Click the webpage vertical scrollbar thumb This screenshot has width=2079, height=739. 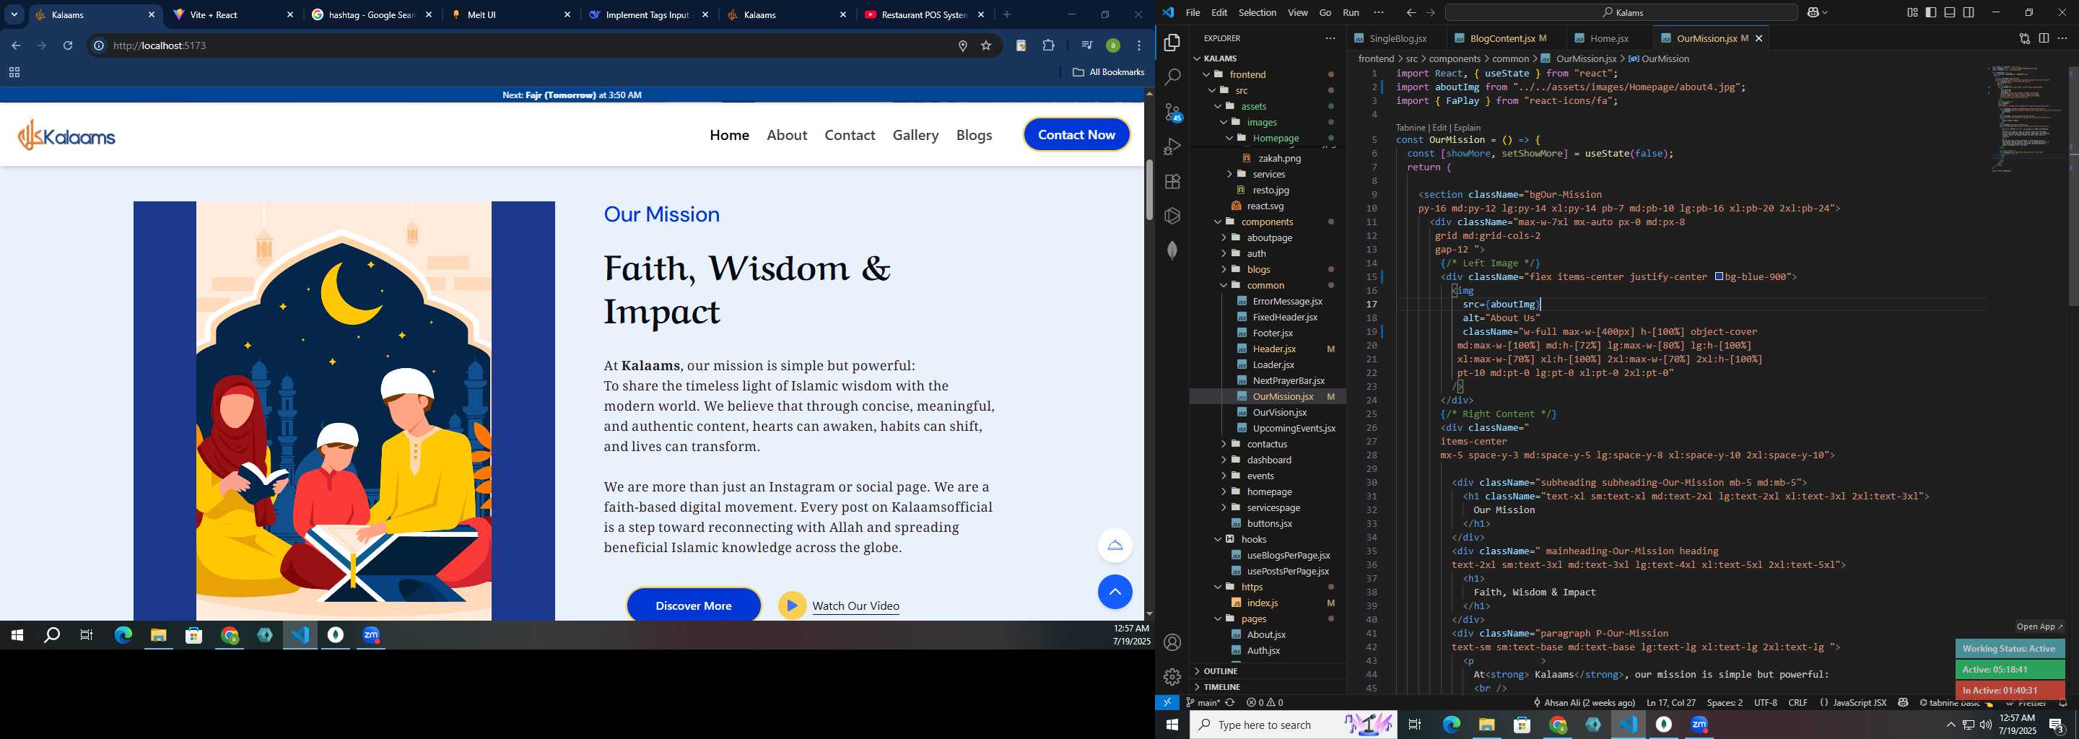(x=1149, y=190)
